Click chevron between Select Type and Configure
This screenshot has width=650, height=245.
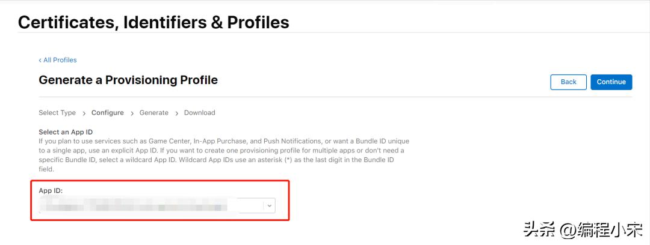click(84, 113)
